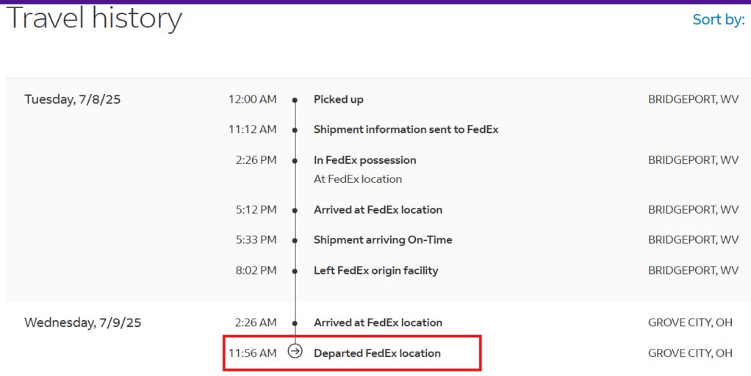Image resolution: width=751 pixels, height=376 pixels.
Task: Click the 5:12 PM Arrived at FedEx location dot
Action: (x=295, y=210)
